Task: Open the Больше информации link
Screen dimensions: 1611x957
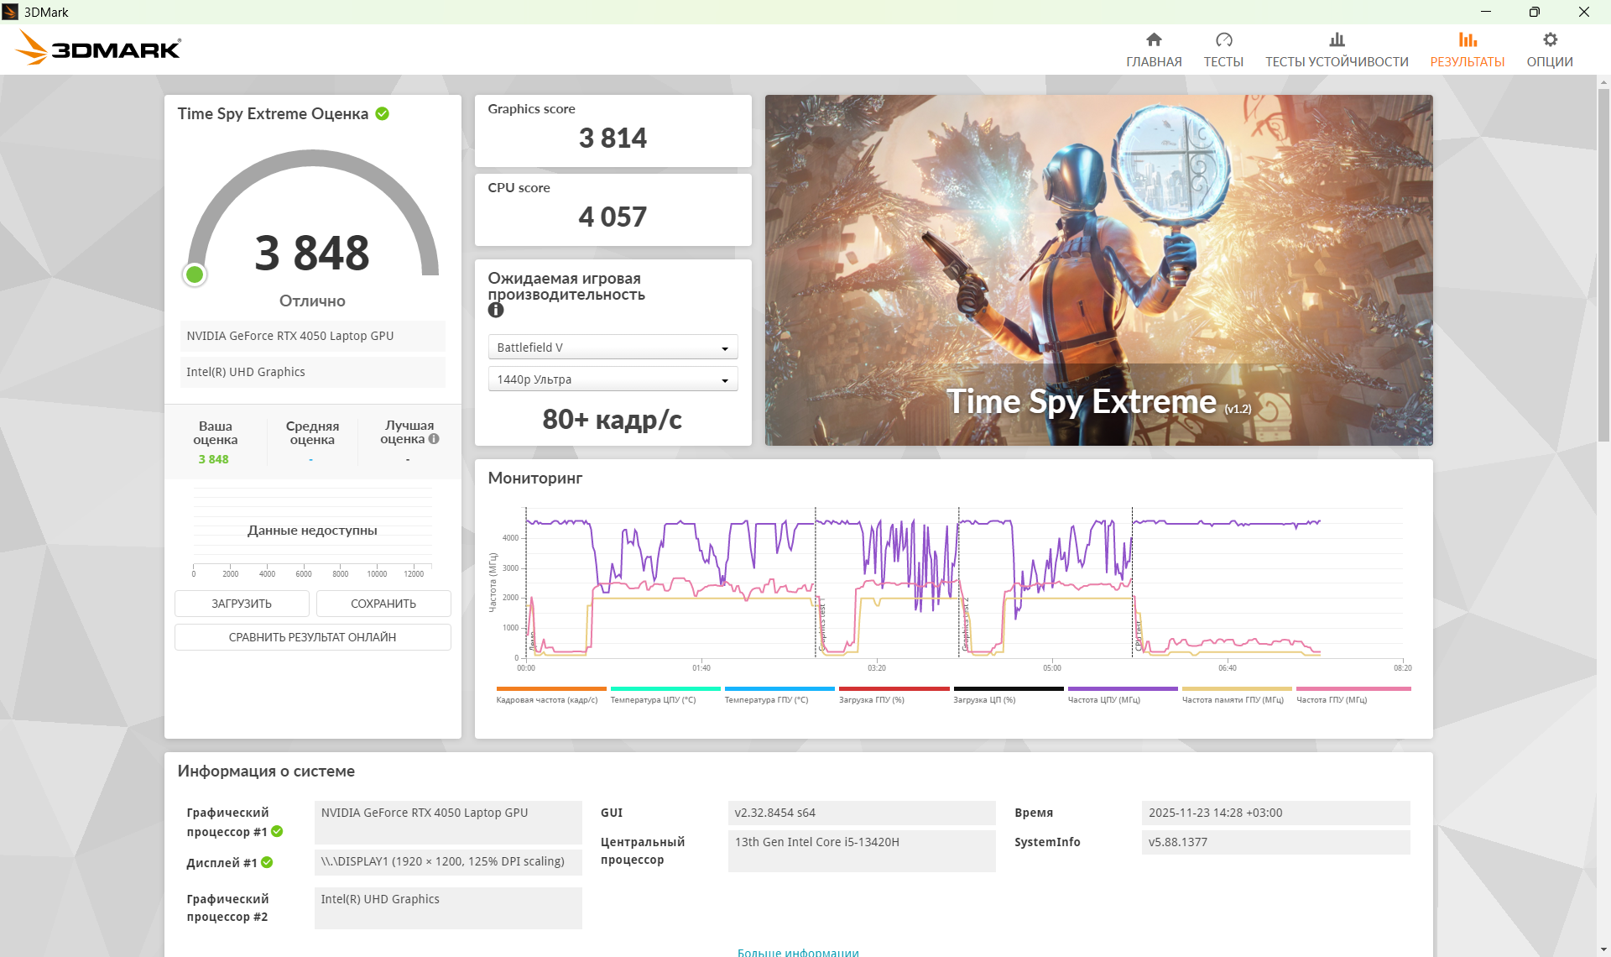Action: pos(798,951)
